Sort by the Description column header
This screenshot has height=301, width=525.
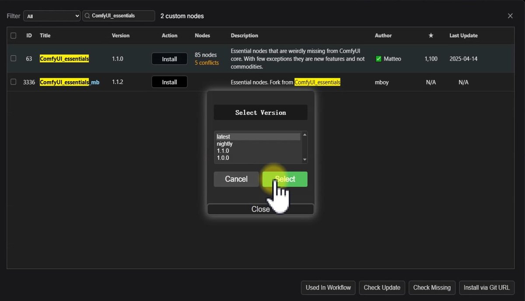point(245,35)
